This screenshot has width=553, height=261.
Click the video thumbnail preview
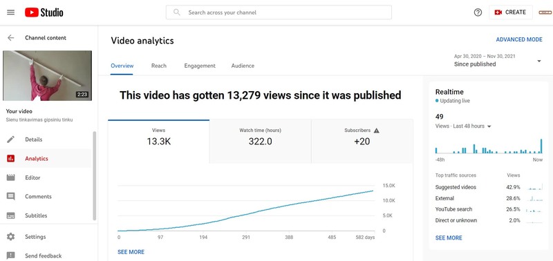(47, 75)
